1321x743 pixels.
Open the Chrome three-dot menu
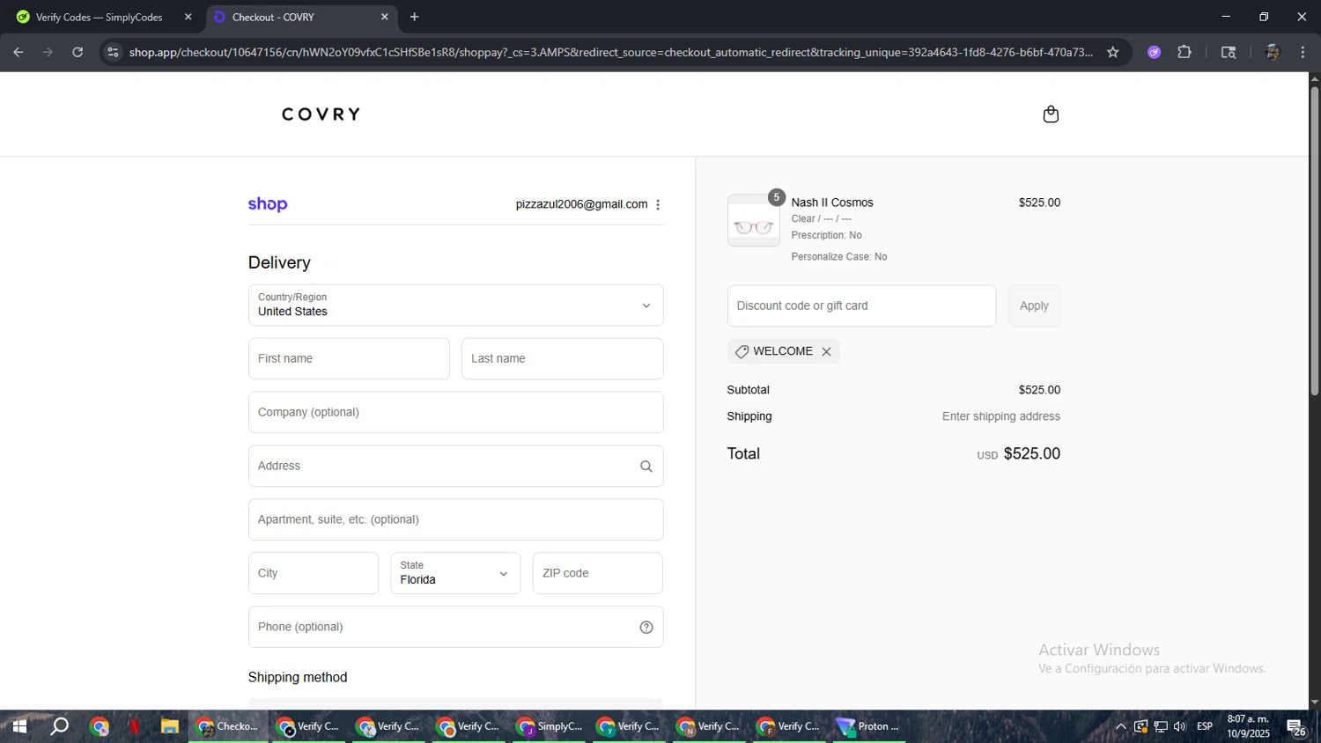(1303, 52)
